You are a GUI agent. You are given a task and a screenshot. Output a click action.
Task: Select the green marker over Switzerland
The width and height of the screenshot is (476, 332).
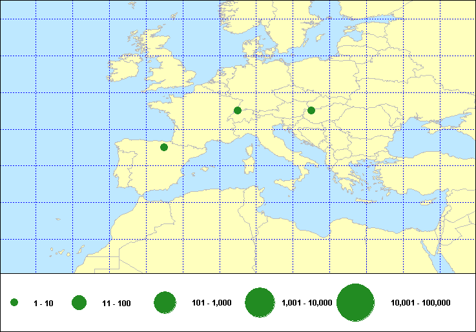tap(237, 110)
